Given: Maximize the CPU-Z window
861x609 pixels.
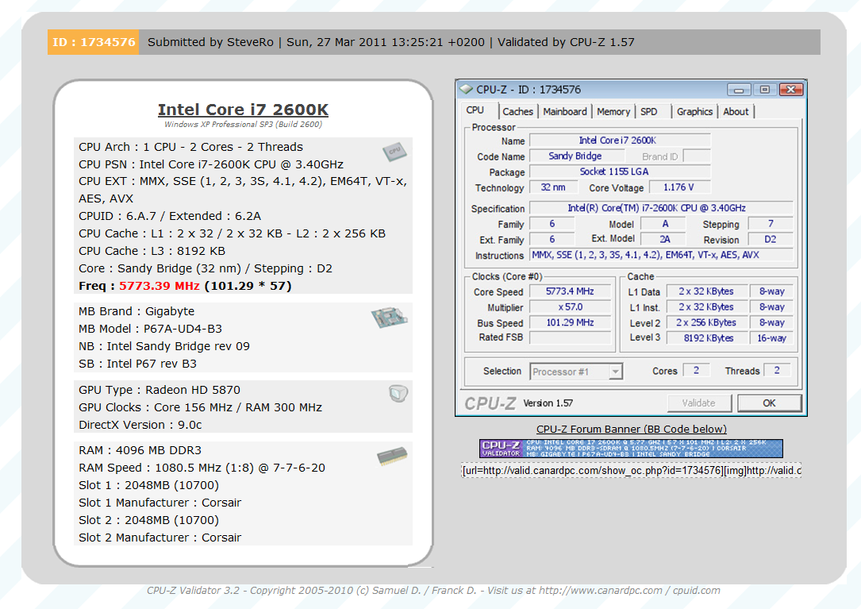Looking at the screenshot, I should coord(764,89).
